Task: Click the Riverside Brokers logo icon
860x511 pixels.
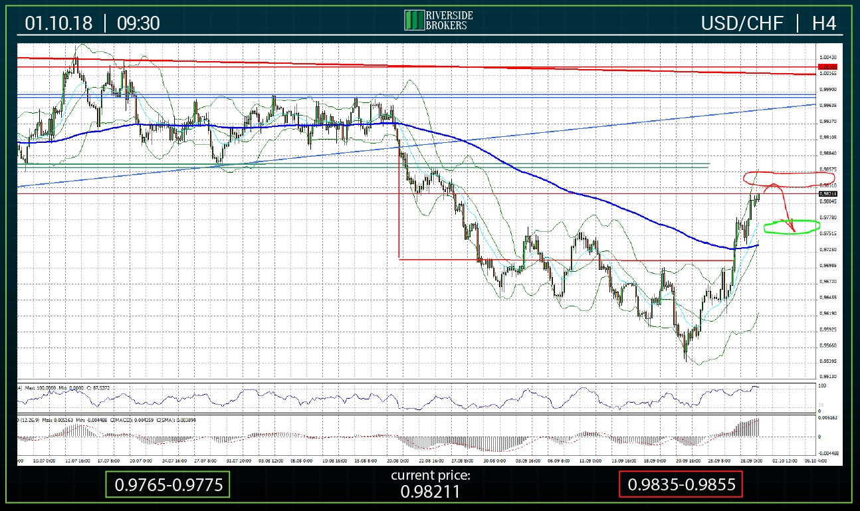Action: click(413, 20)
